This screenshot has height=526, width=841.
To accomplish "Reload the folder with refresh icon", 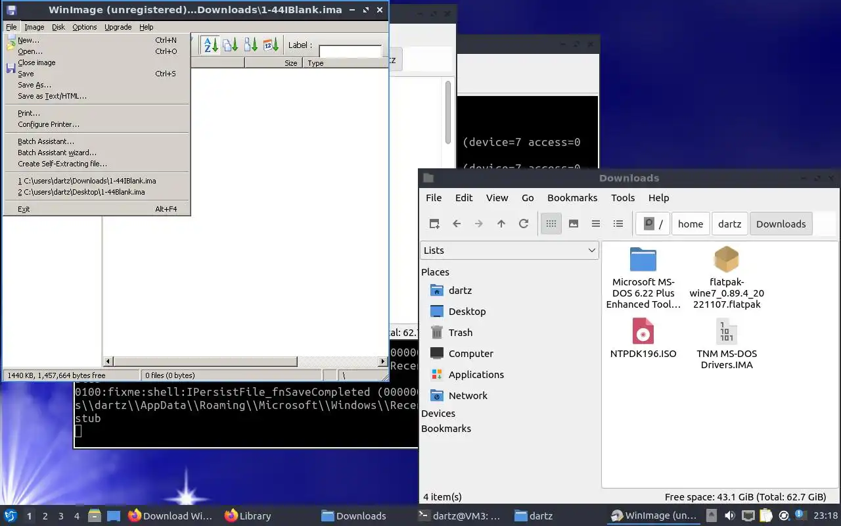I will (524, 224).
